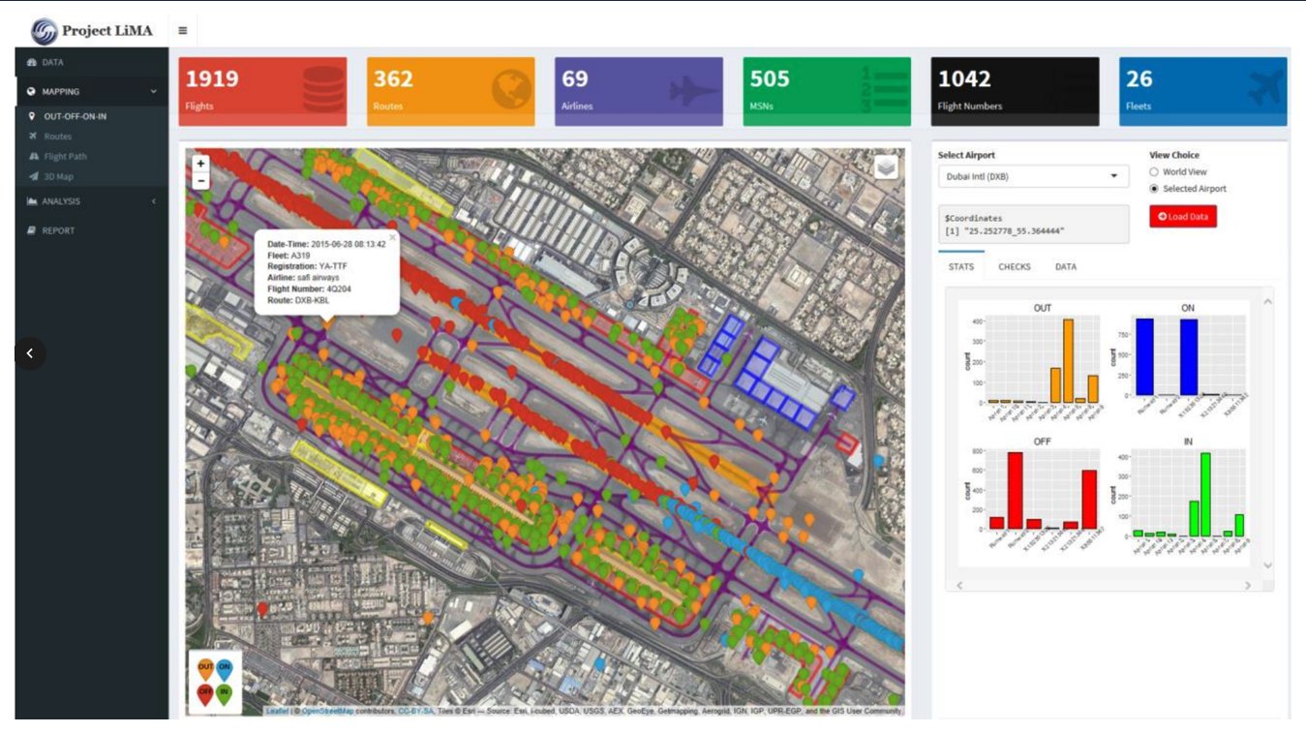
Task: Close the flight info popup
Action: pyautogui.click(x=392, y=236)
